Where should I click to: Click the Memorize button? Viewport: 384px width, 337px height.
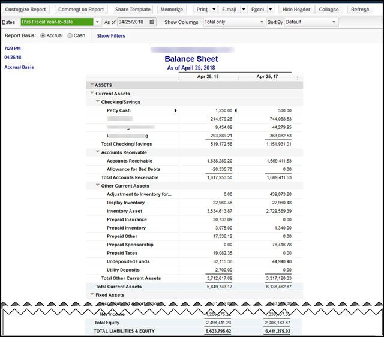click(172, 10)
